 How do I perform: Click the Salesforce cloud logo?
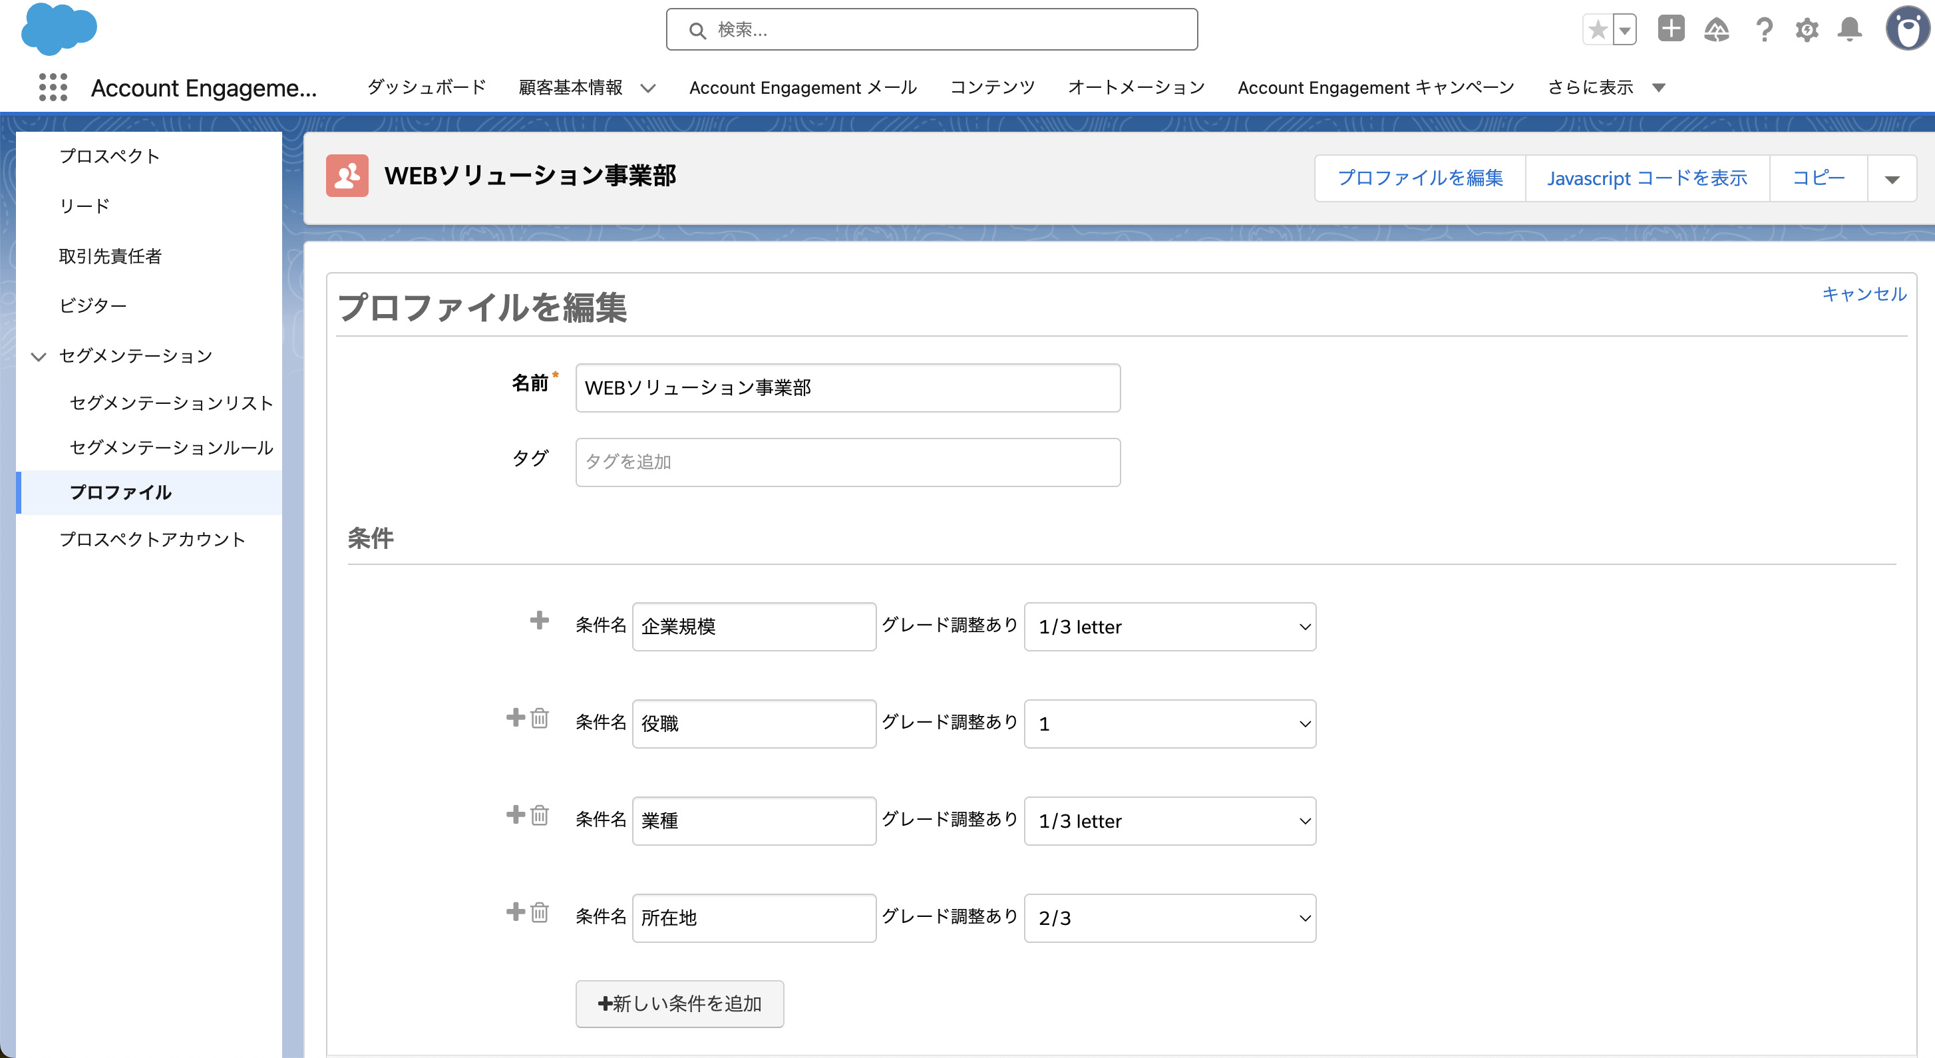59,29
